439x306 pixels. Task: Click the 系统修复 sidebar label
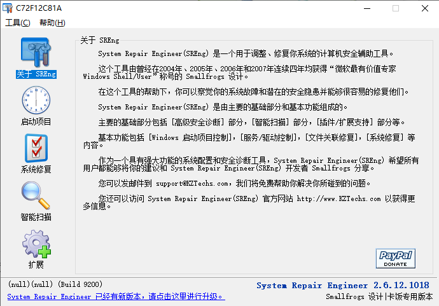pyautogui.click(x=36, y=169)
